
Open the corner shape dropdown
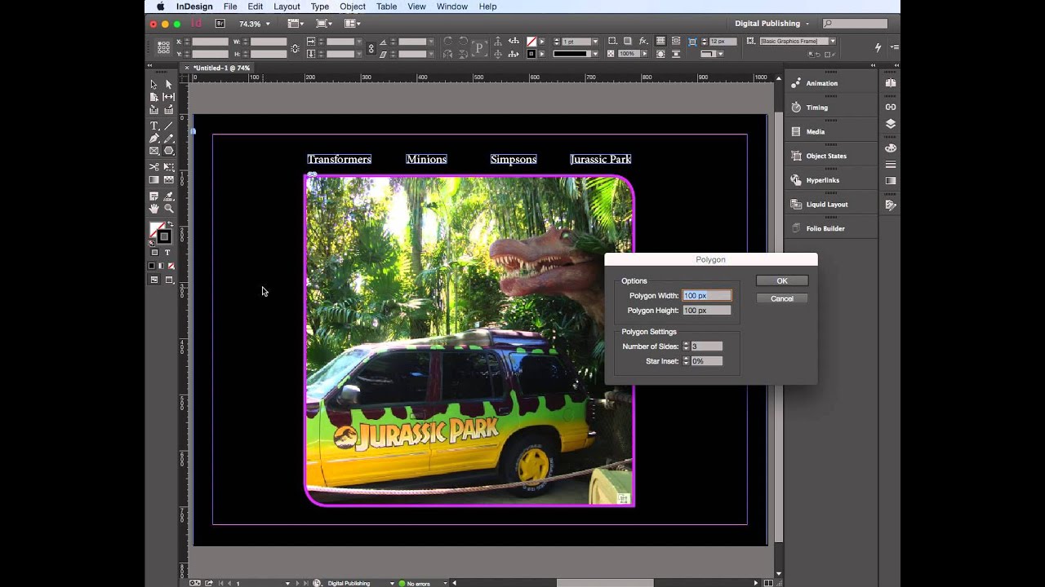721,54
